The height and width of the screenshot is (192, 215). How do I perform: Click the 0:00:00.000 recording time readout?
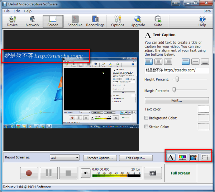(x=101, y=169)
